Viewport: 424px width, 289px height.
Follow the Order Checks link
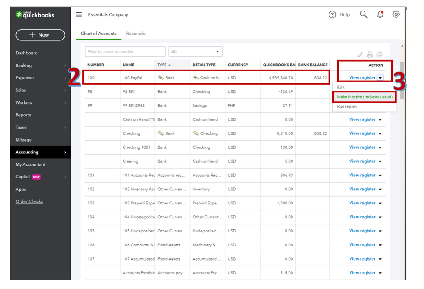click(x=29, y=201)
